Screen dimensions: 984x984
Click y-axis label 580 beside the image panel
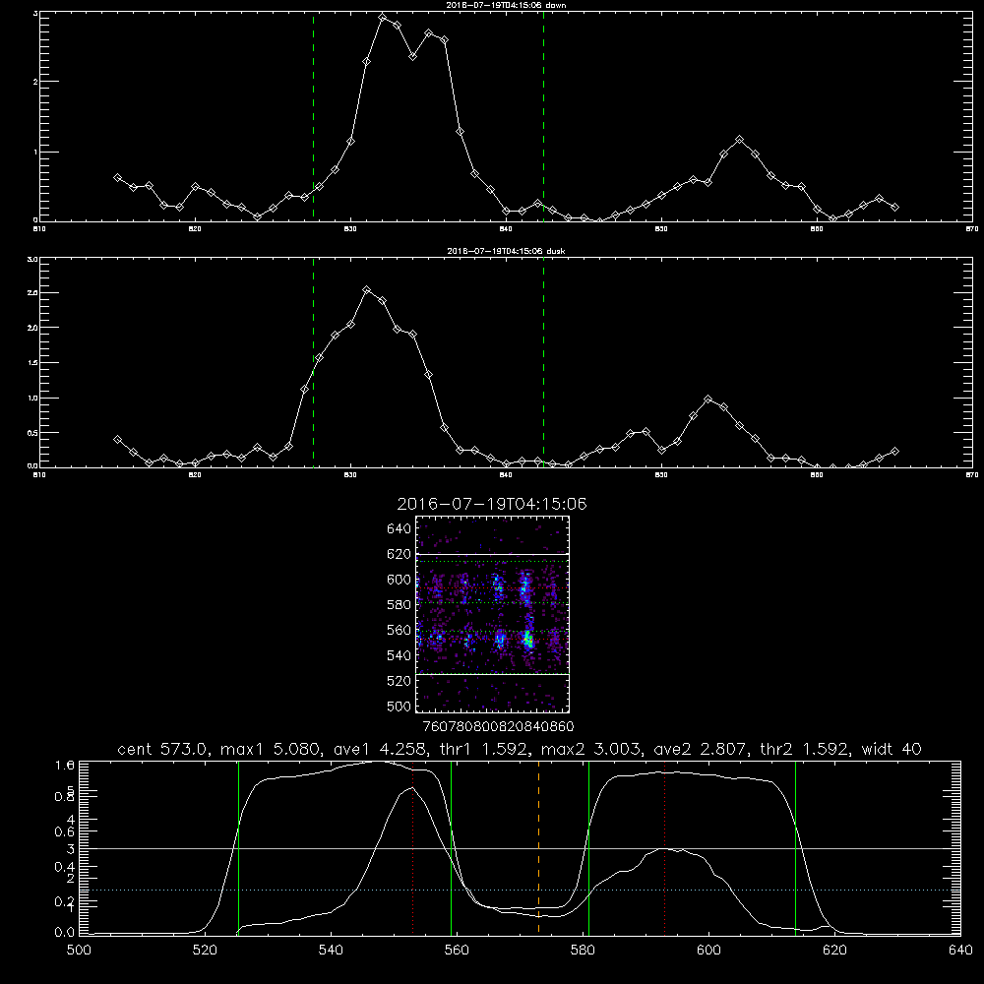pyautogui.click(x=400, y=605)
